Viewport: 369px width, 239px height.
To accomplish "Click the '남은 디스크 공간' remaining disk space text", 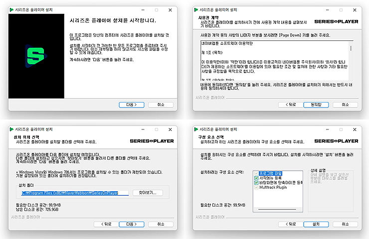I will 37,210.
